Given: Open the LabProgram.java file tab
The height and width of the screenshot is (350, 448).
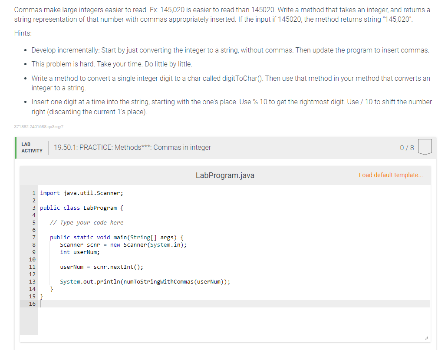Looking at the screenshot, I should pyautogui.click(x=224, y=175).
